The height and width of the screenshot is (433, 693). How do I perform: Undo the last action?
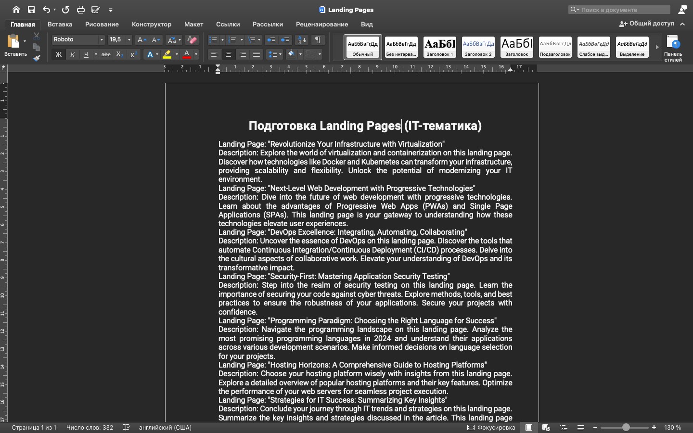point(46,10)
